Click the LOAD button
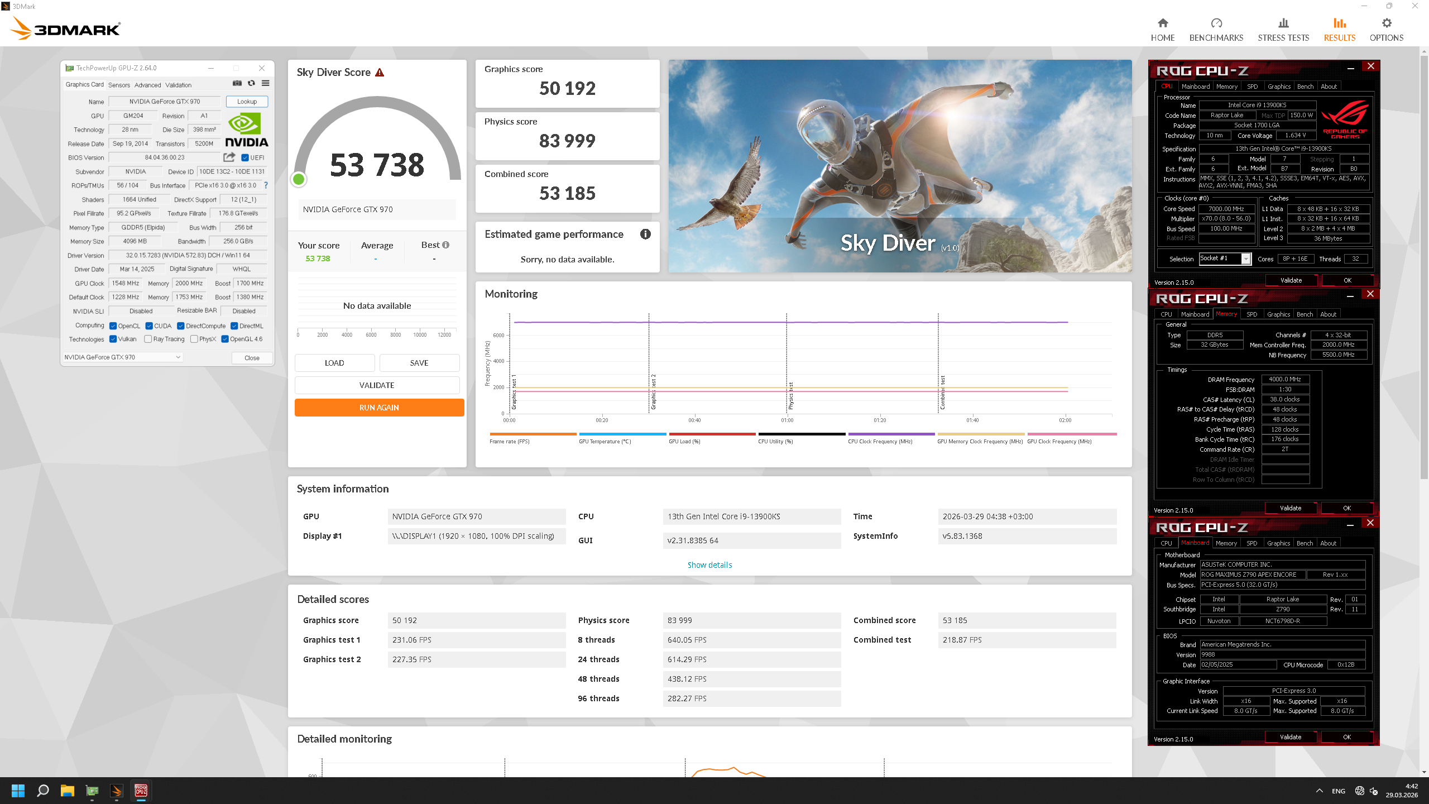 coord(334,363)
